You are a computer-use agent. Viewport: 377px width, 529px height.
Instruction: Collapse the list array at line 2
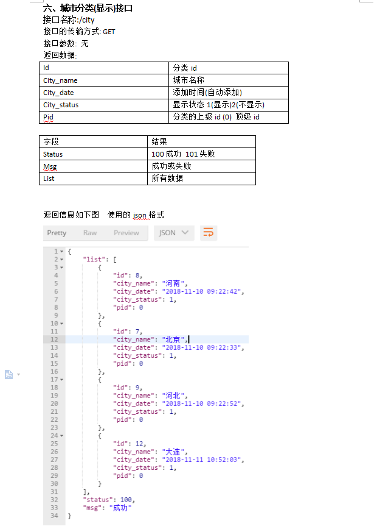coord(61,260)
